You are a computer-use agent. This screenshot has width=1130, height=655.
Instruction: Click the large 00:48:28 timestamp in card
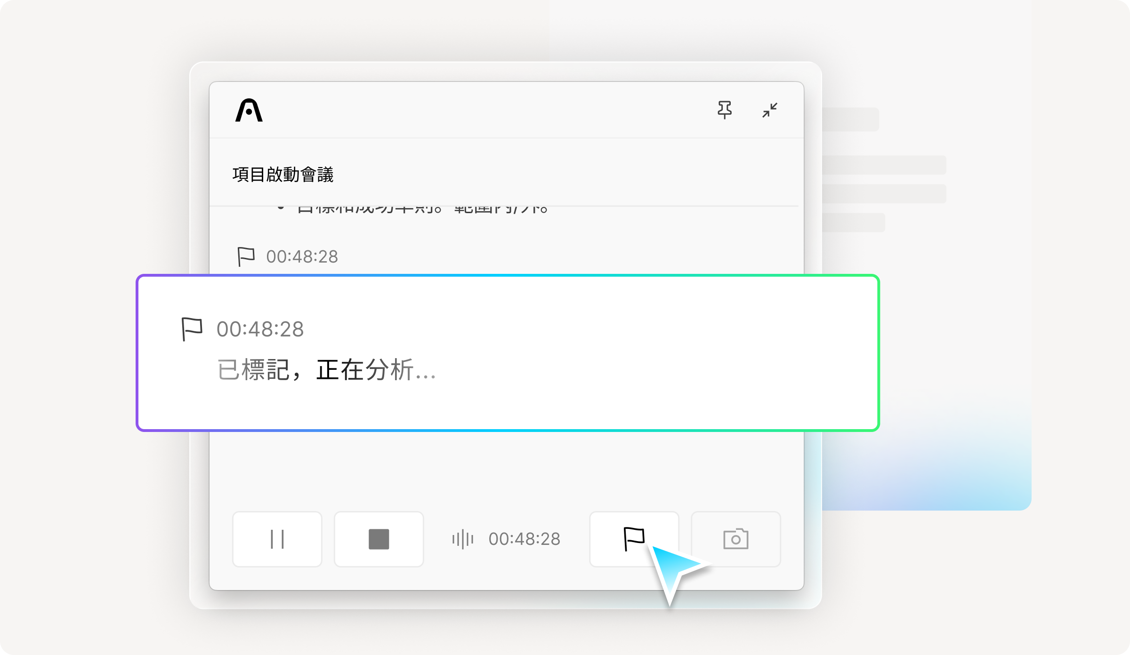point(260,329)
